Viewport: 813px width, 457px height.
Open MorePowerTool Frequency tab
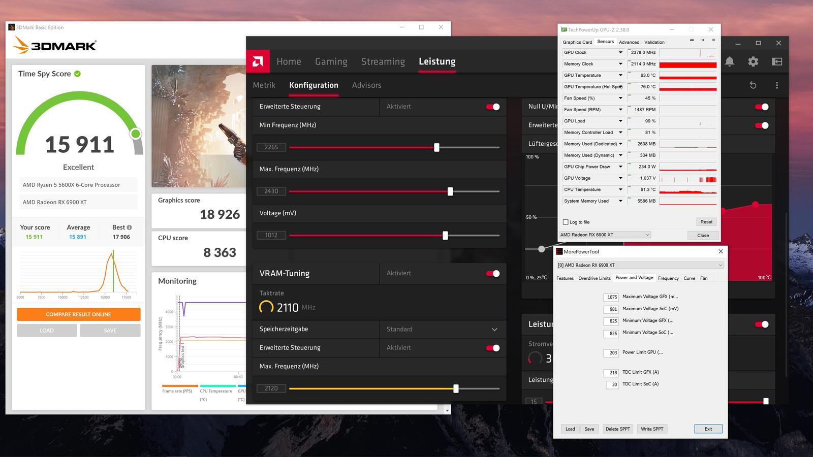(x=668, y=278)
